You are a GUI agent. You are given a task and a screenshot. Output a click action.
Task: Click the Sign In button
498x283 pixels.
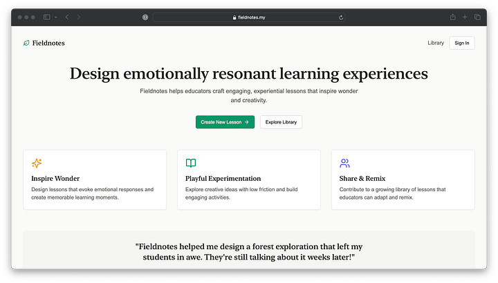462,43
